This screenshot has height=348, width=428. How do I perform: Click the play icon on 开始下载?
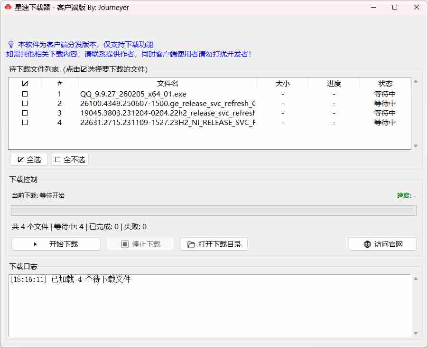click(36, 244)
